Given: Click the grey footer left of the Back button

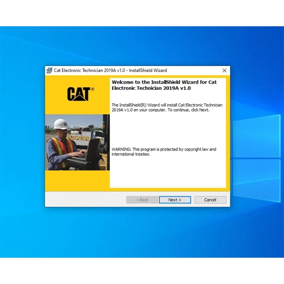Looking at the screenshot, I should click(x=86, y=200).
